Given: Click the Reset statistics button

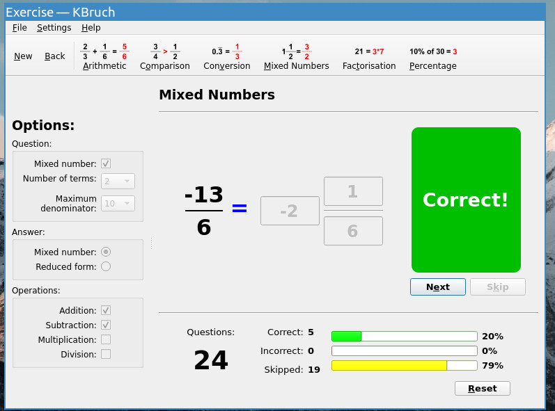Looking at the screenshot, I should click(x=483, y=388).
